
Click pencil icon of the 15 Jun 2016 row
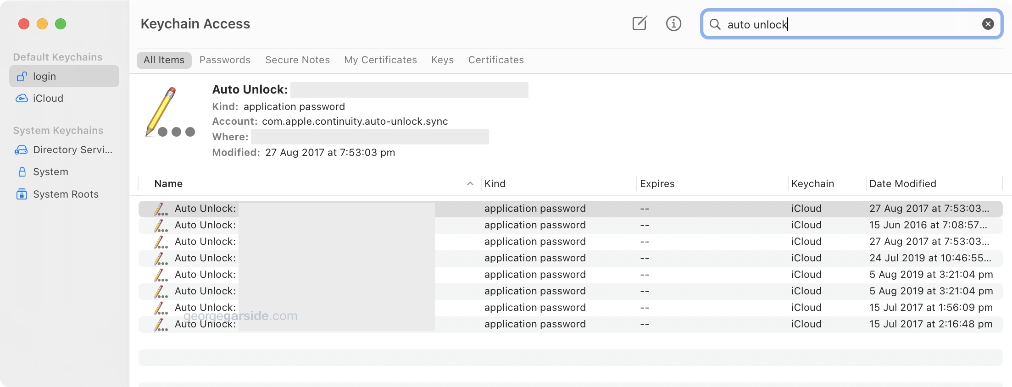click(x=161, y=226)
